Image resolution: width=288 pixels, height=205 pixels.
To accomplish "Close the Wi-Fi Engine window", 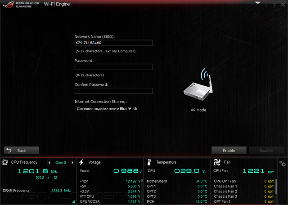I will click(283, 5).
